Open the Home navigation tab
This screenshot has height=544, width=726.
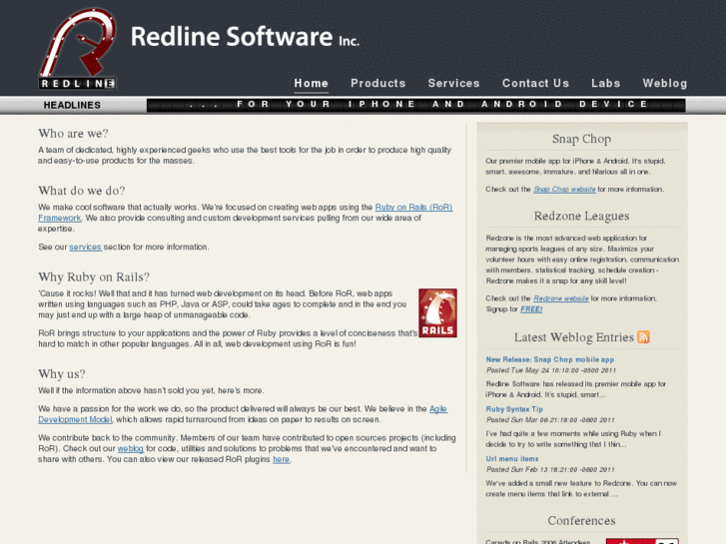tap(312, 83)
